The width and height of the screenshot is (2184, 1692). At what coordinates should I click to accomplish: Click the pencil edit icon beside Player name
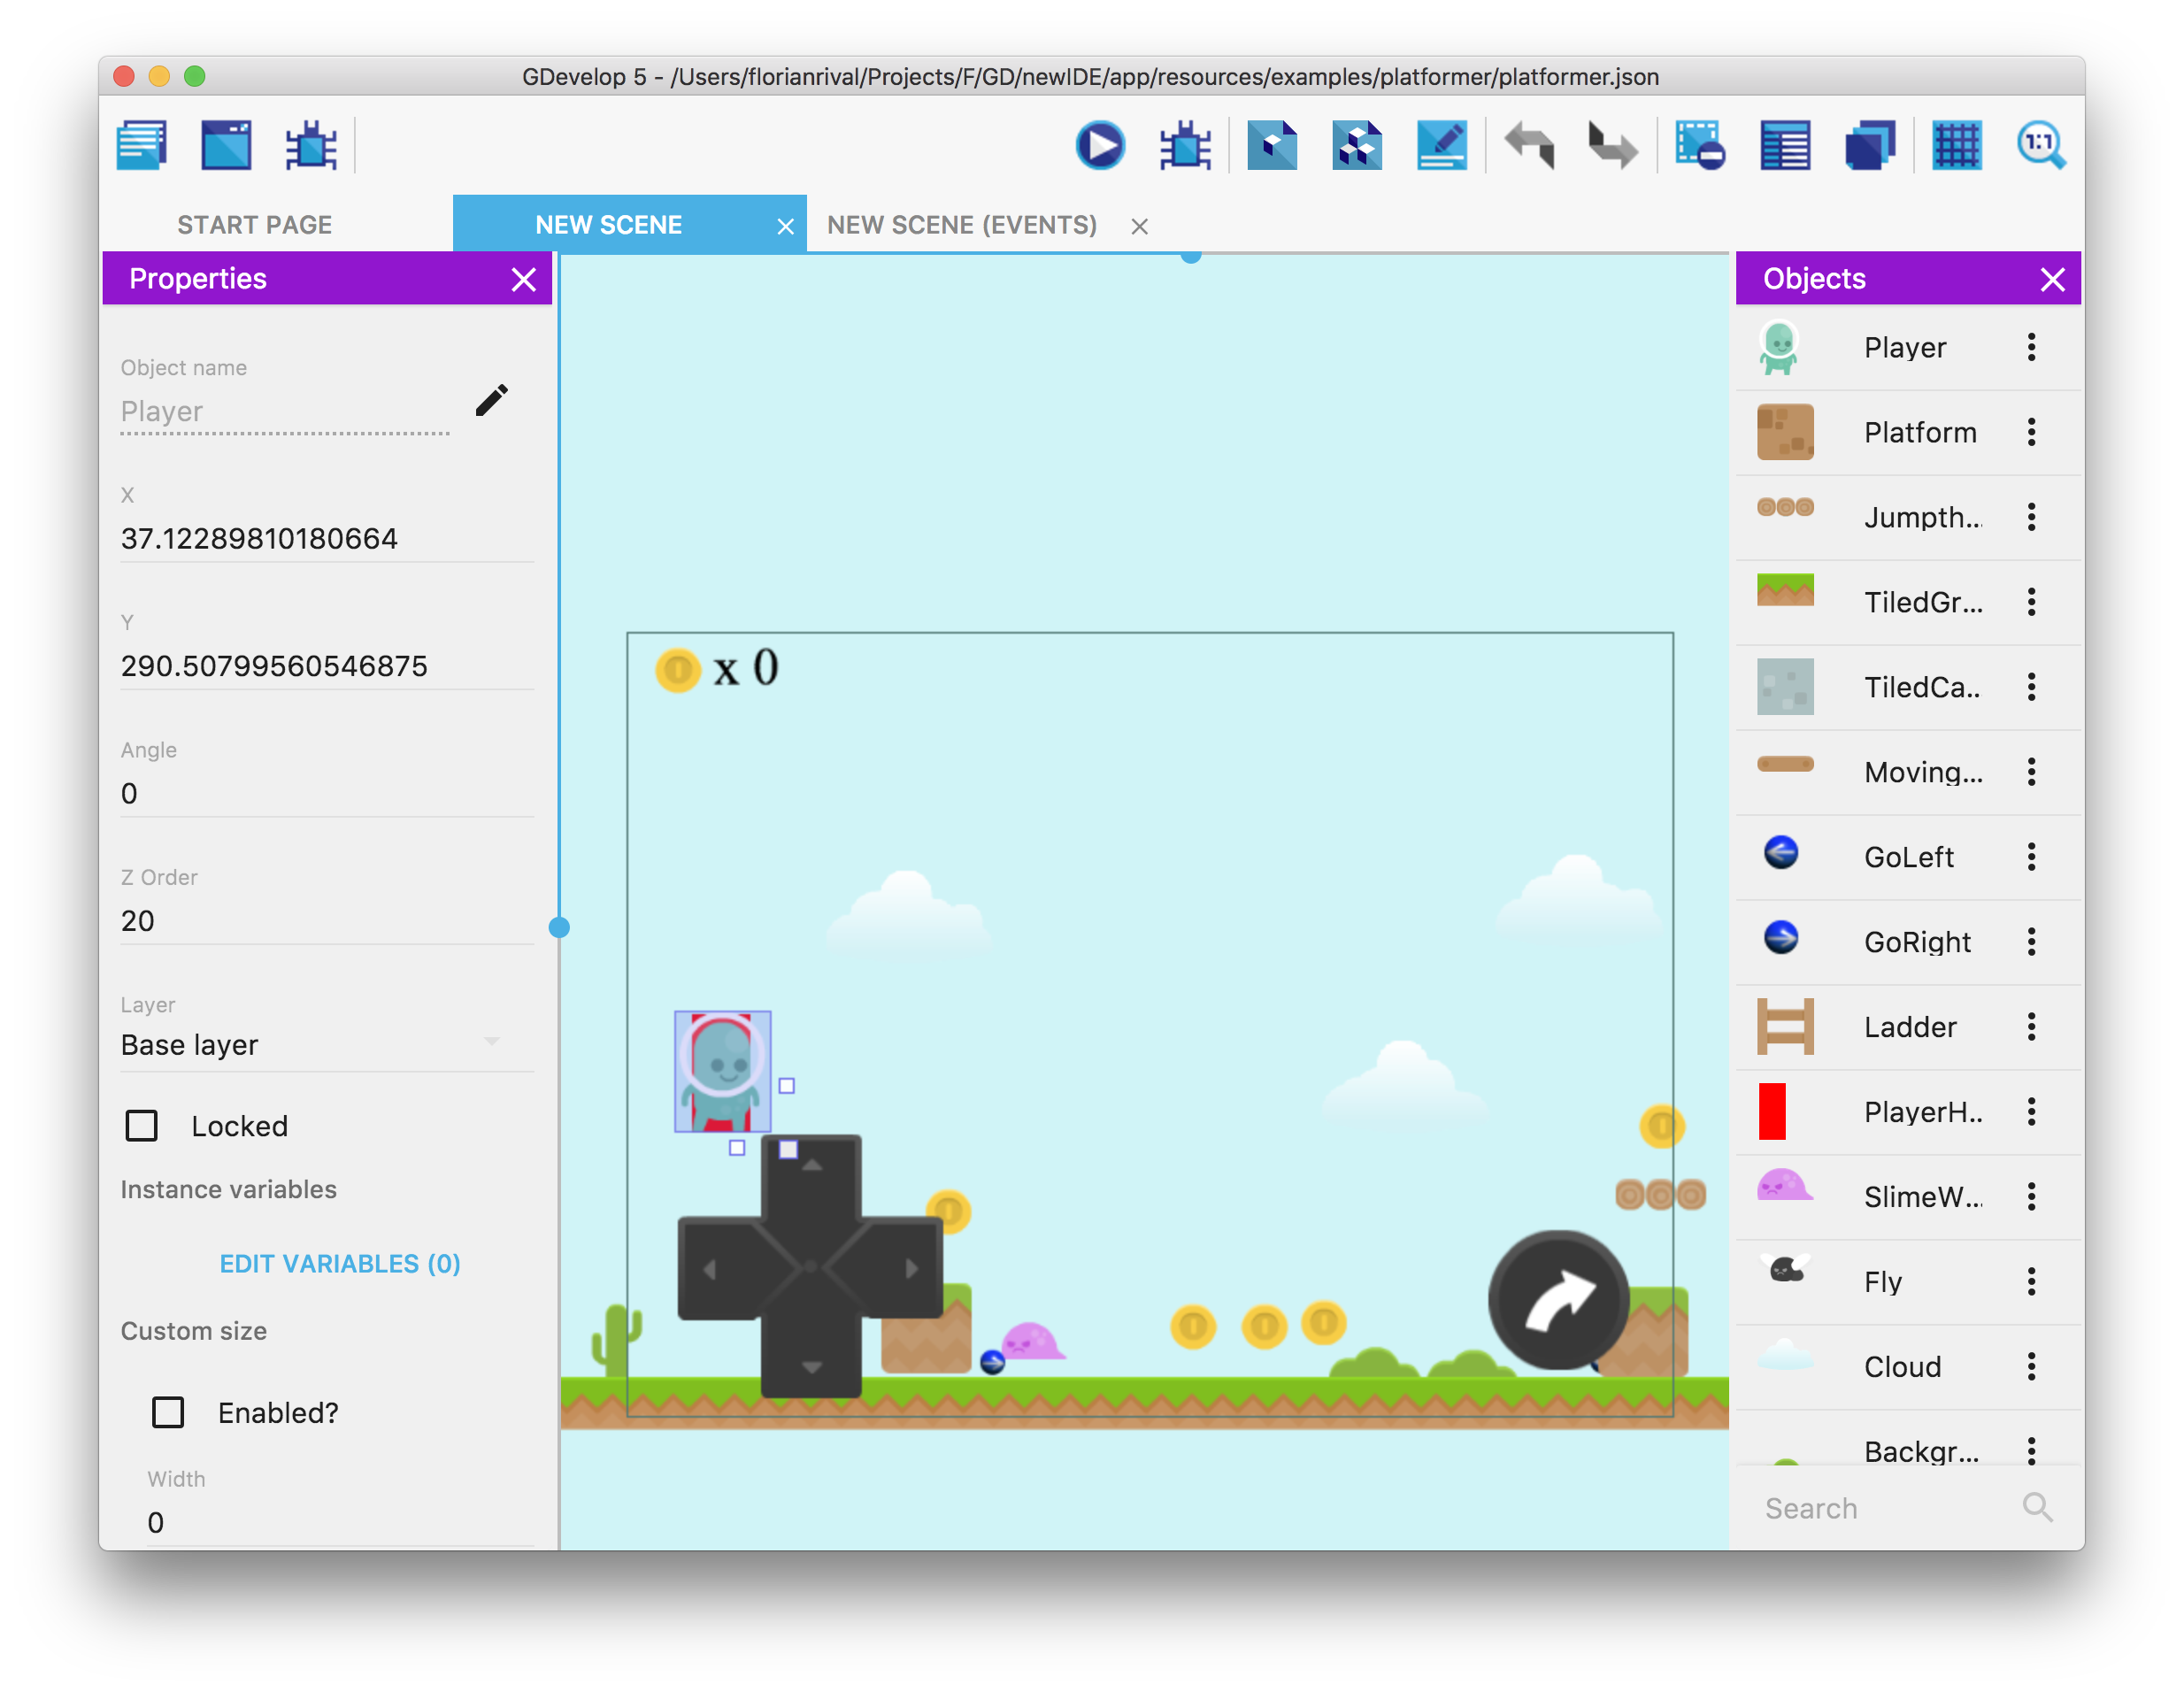[491, 400]
